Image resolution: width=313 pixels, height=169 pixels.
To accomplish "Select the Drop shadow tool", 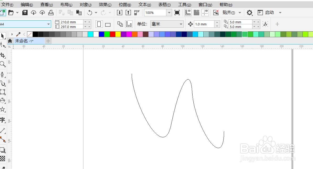I will [3, 150].
